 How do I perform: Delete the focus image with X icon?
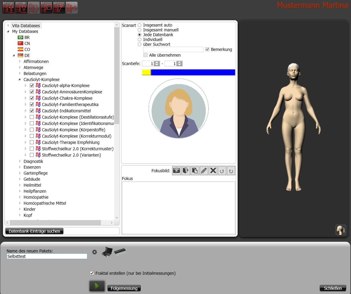coord(213,171)
